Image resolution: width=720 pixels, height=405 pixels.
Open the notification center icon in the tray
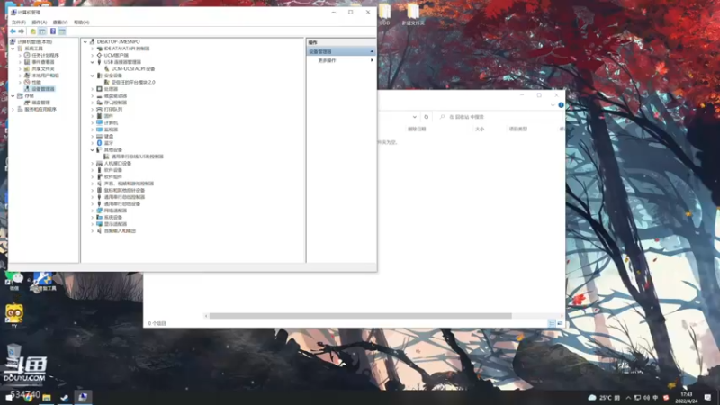(x=707, y=398)
